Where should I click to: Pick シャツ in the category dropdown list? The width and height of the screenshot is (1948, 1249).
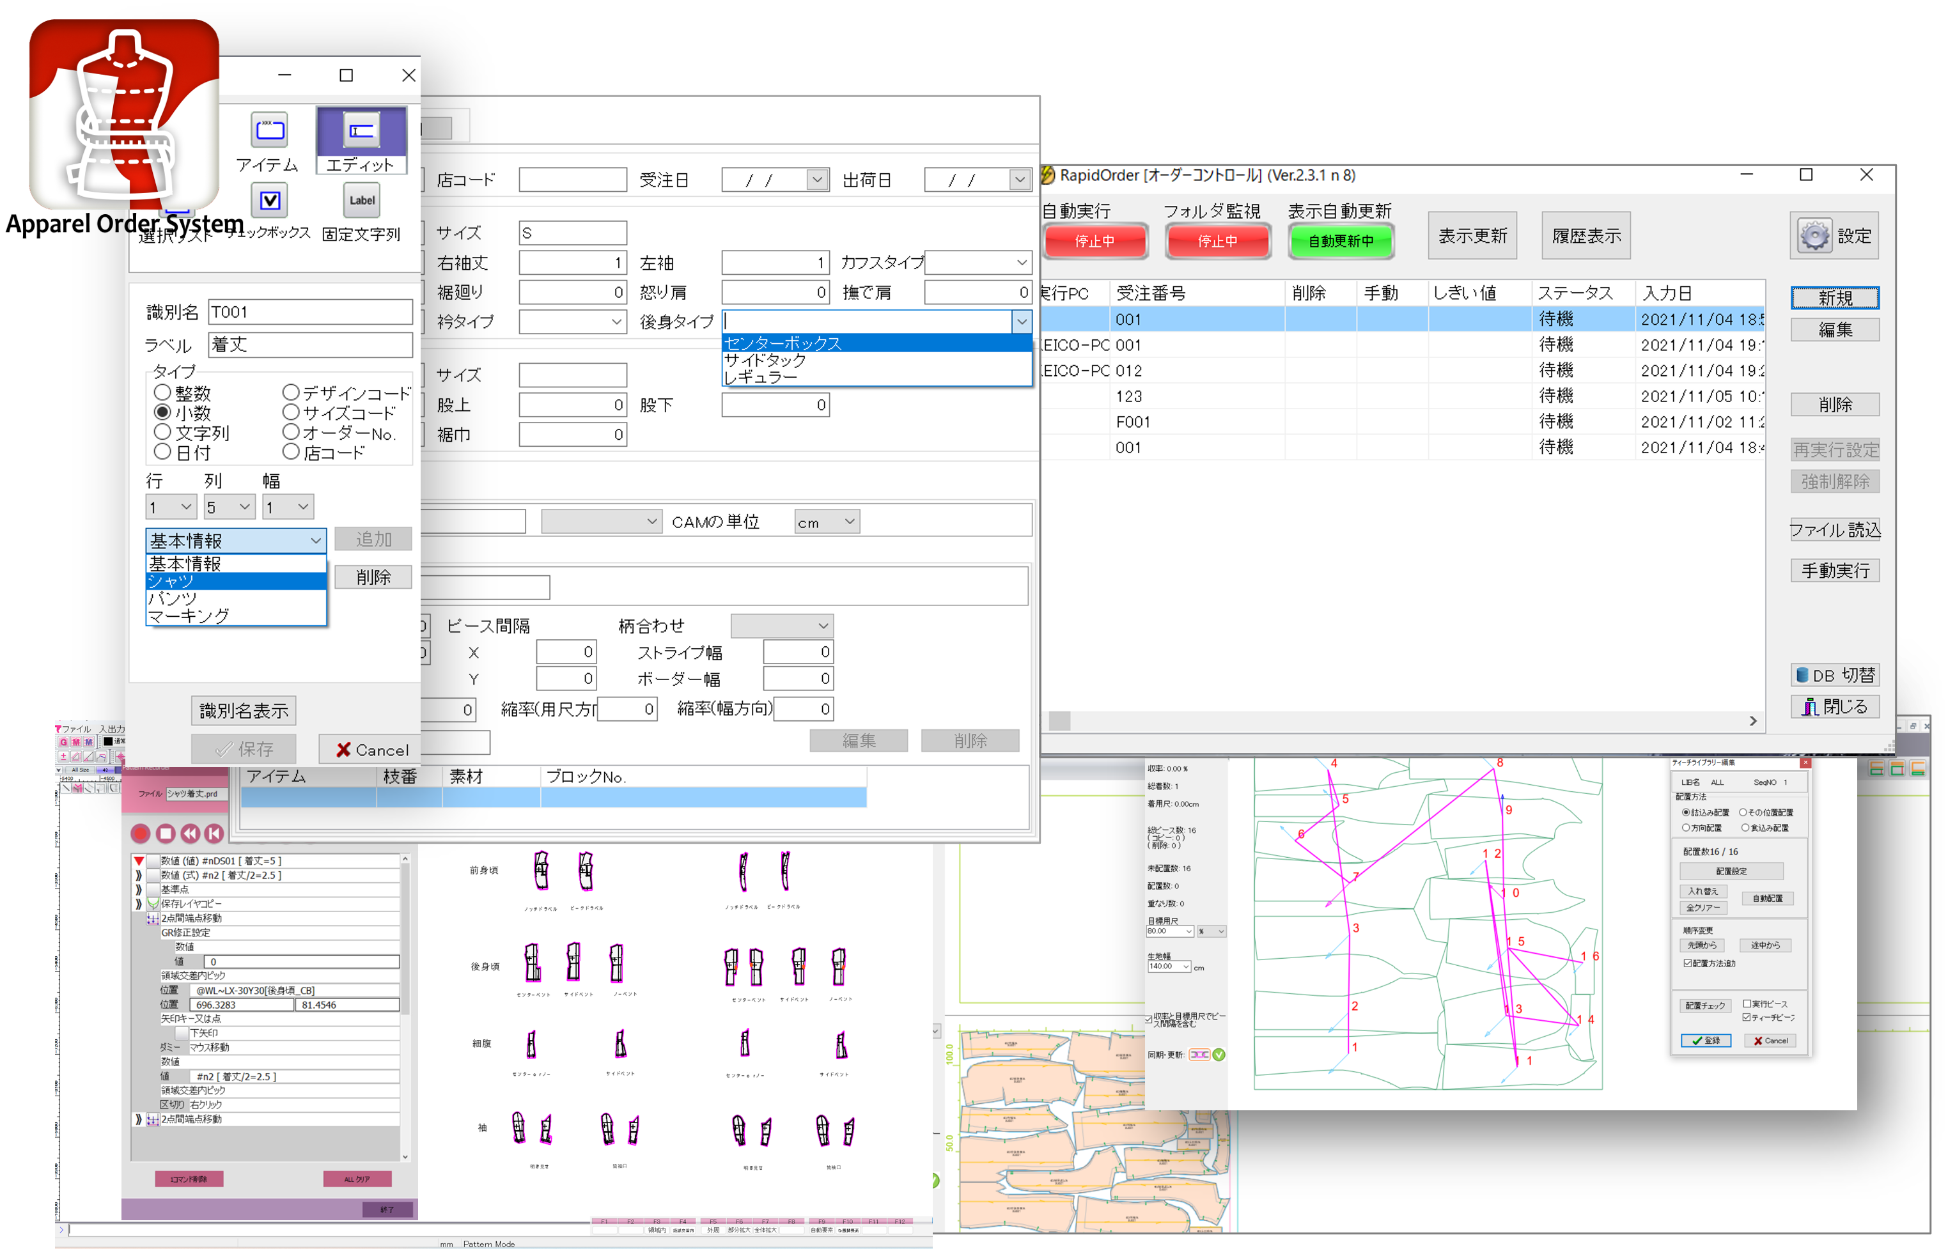[x=236, y=580]
